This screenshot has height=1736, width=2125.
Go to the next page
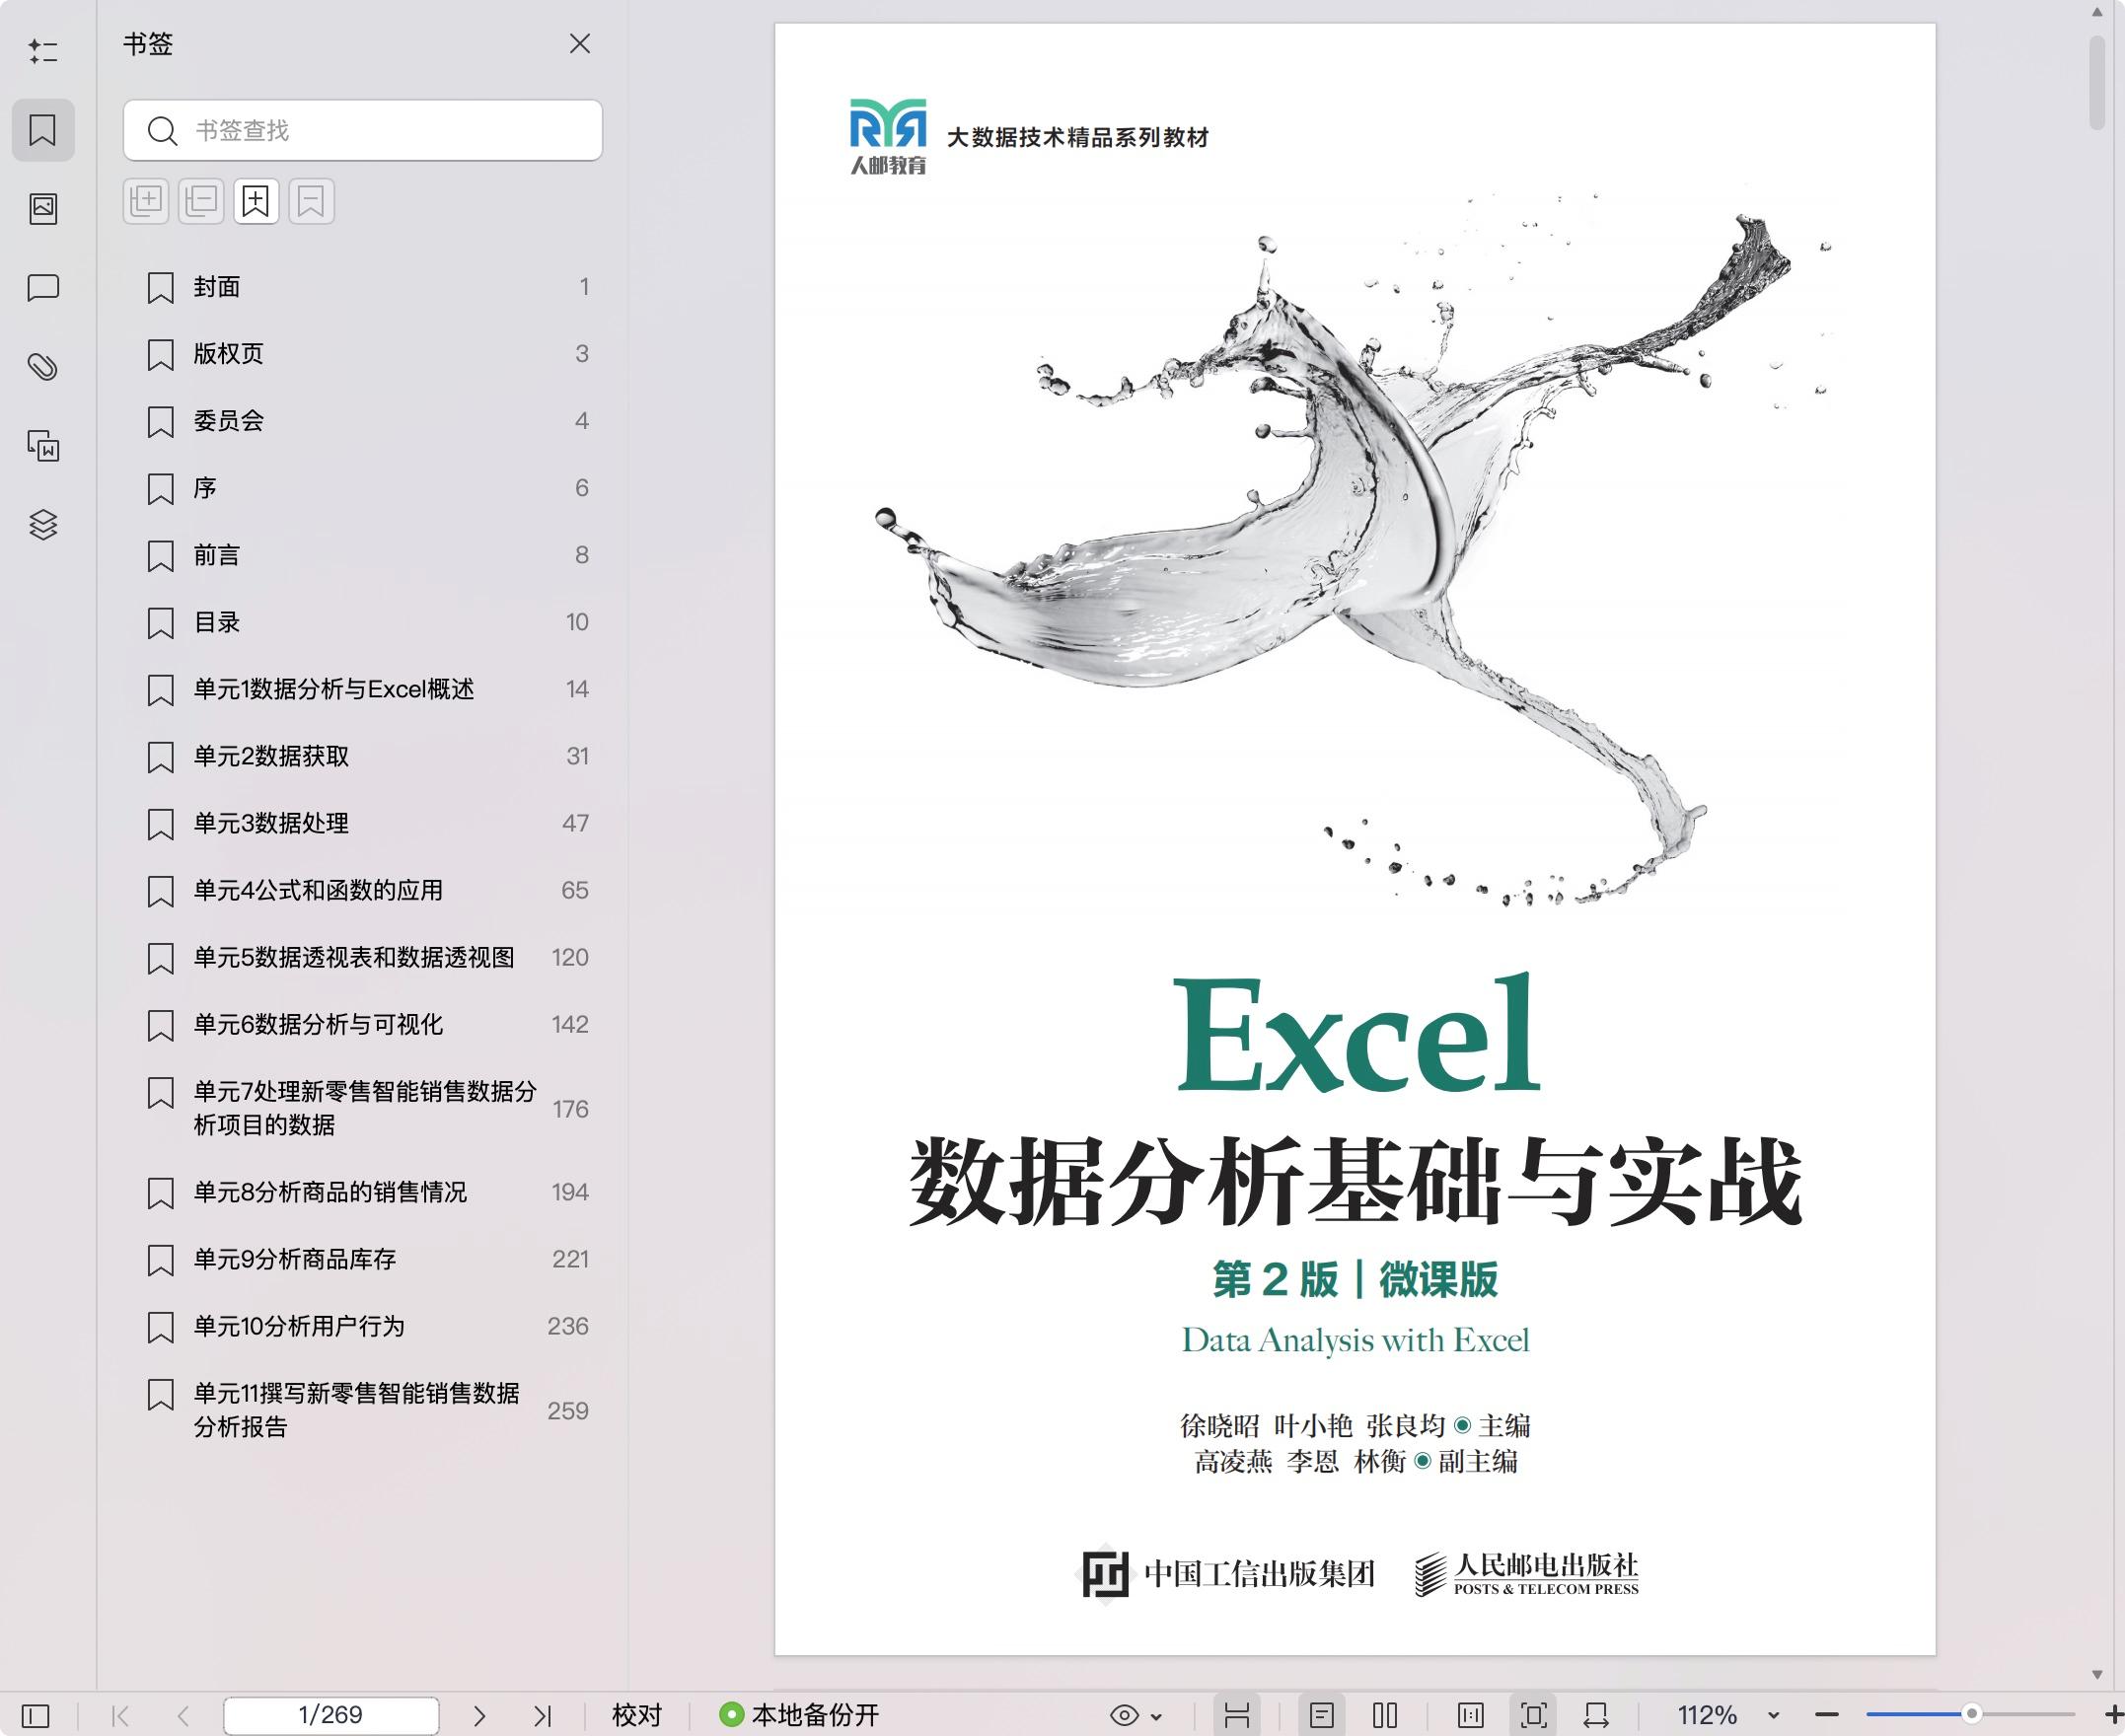tap(479, 1716)
